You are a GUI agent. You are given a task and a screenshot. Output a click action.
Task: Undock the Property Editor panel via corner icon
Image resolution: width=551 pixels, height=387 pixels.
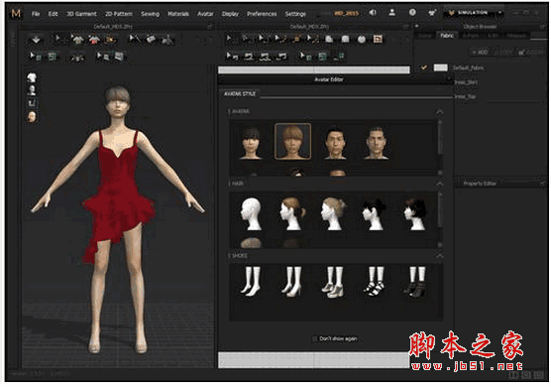[542, 184]
